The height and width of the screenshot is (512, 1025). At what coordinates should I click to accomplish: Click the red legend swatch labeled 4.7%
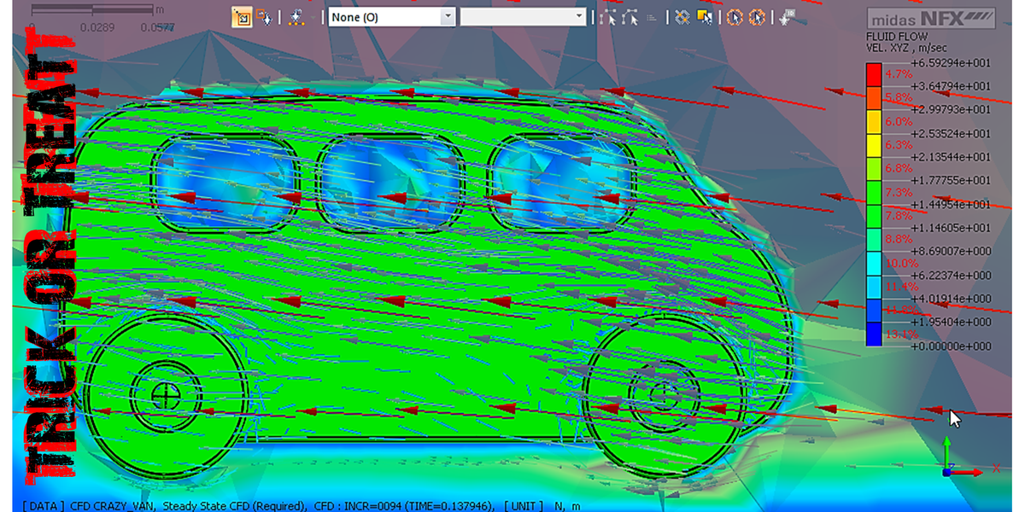tap(874, 75)
